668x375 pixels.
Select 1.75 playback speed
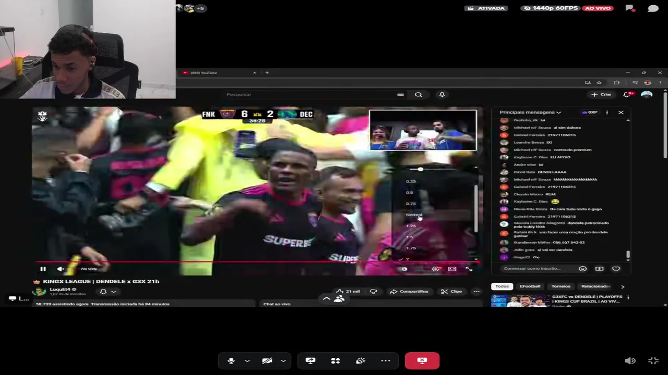tap(411, 248)
